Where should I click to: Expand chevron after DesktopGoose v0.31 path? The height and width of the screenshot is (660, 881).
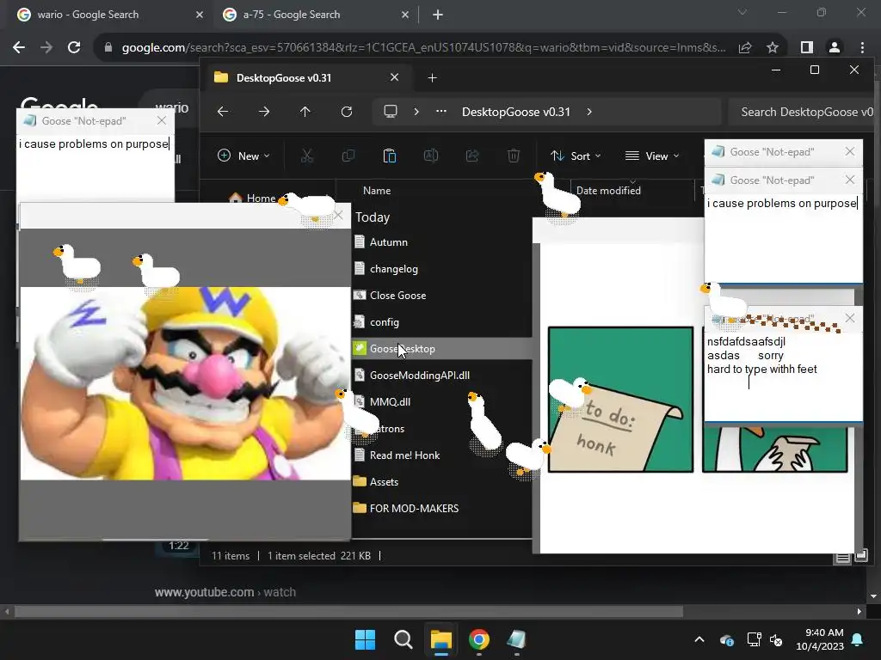(588, 112)
